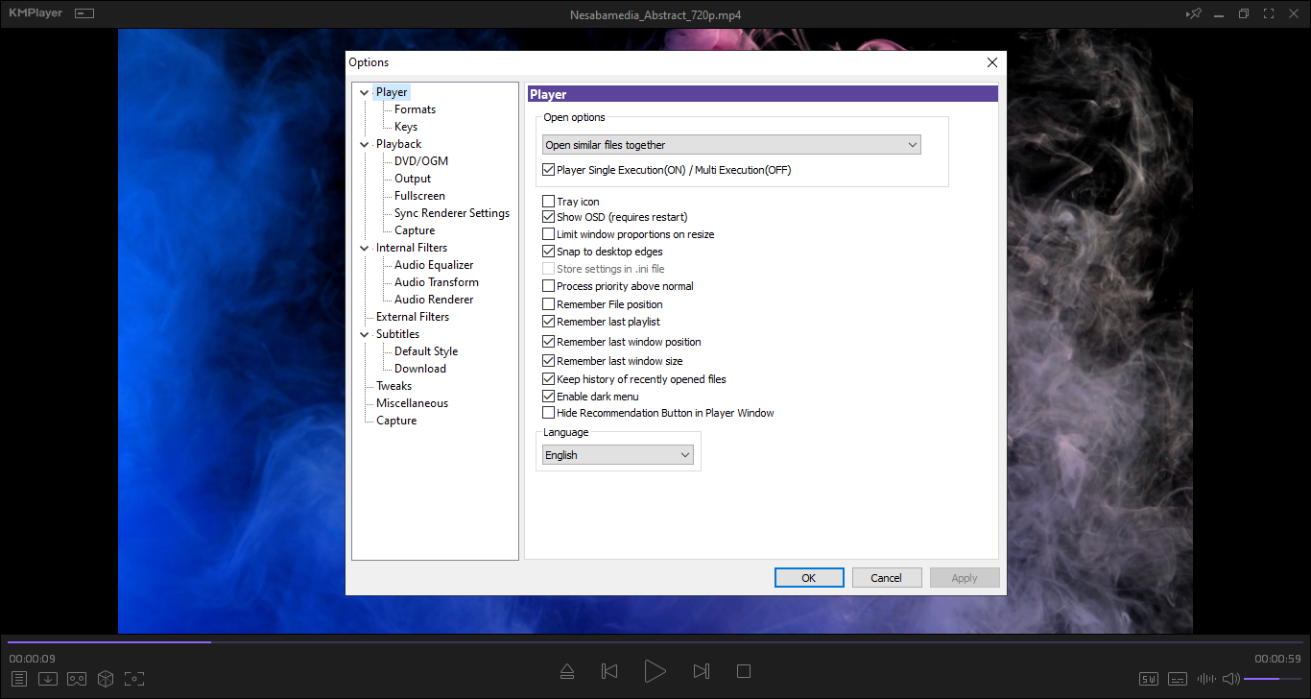Open the 'Open similar files together' dropdown

(728, 145)
